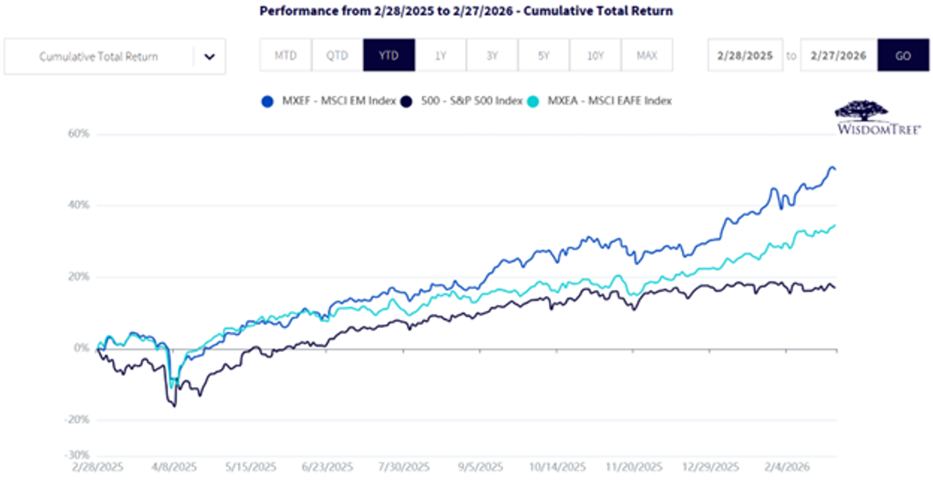The width and height of the screenshot is (933, 481).
Task: Edit the 2/27/2026 end date field
Action: click(x=839, y=56)
